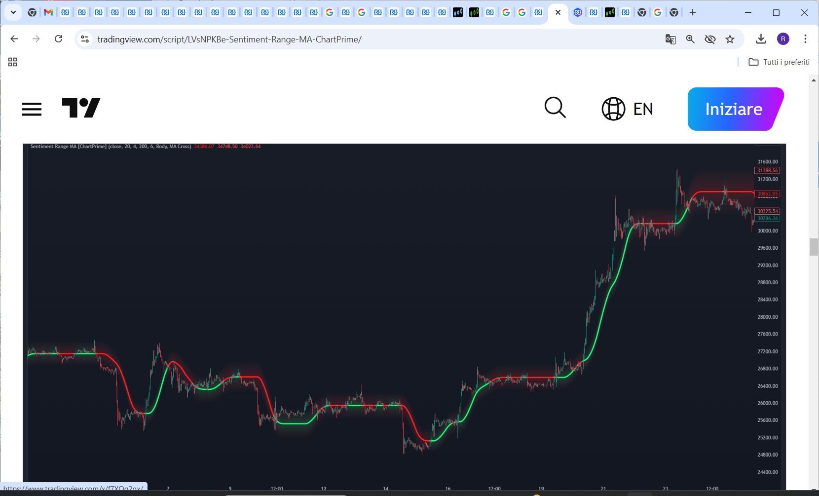This screenshot has width=819, height=496.
Task: Open the crossed-out eye tracking protection icon
Action: pos(710,39)
